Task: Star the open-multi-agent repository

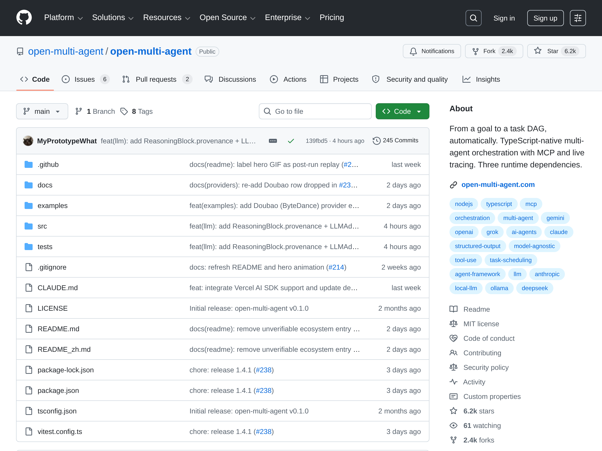Action: coord(556,51)
